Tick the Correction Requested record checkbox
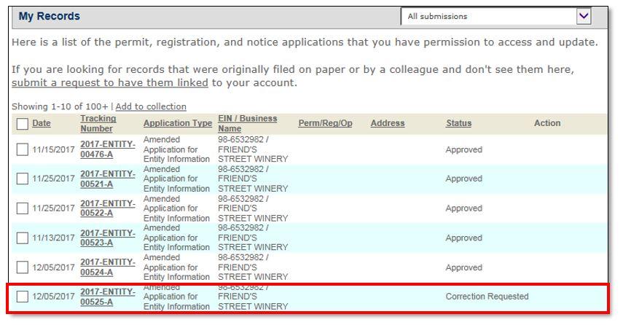The image size is (623, 325). pos(23,297)
